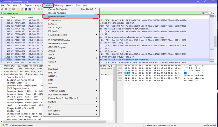Select Packet Lengths menu entry
218x127 pixels.
71,27
